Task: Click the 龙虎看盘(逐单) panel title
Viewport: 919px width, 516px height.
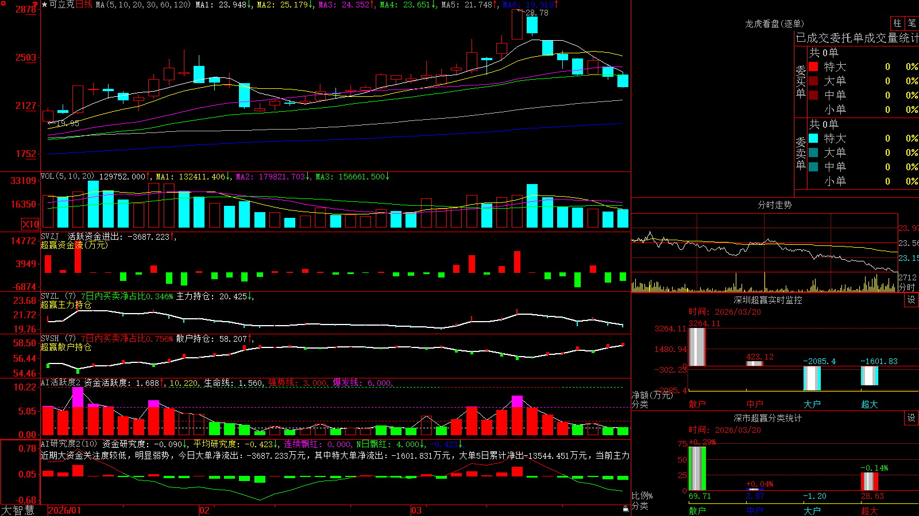Action: point(774,24)
